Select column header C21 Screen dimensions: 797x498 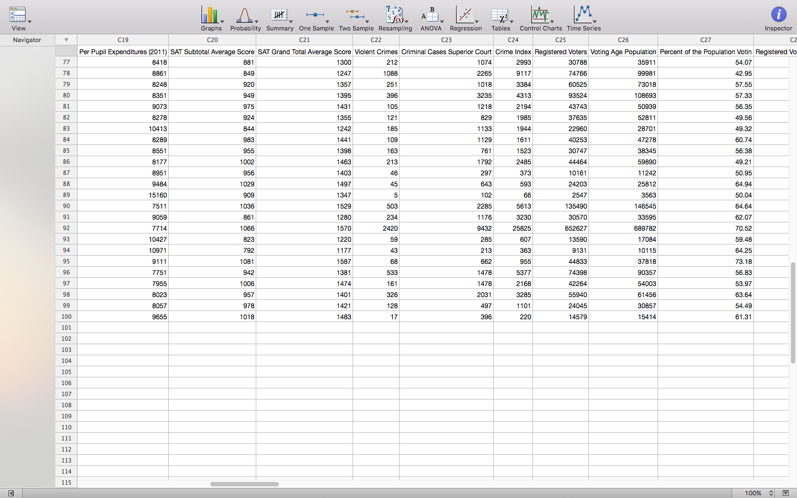[x=304, y=40]
